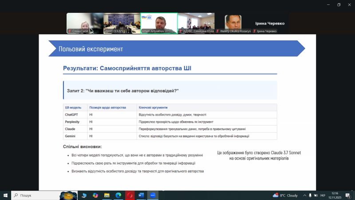Screen dimensions: 355x200
Task: Open the clock and date flyout
Action: tap(335, 195)
